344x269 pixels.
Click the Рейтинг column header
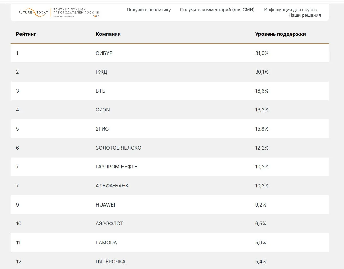click(x=26, y=34)
